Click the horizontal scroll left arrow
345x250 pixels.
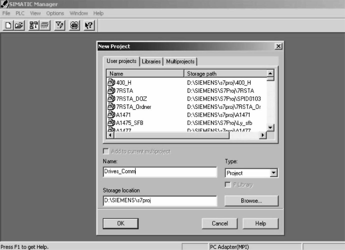point(110,135)
